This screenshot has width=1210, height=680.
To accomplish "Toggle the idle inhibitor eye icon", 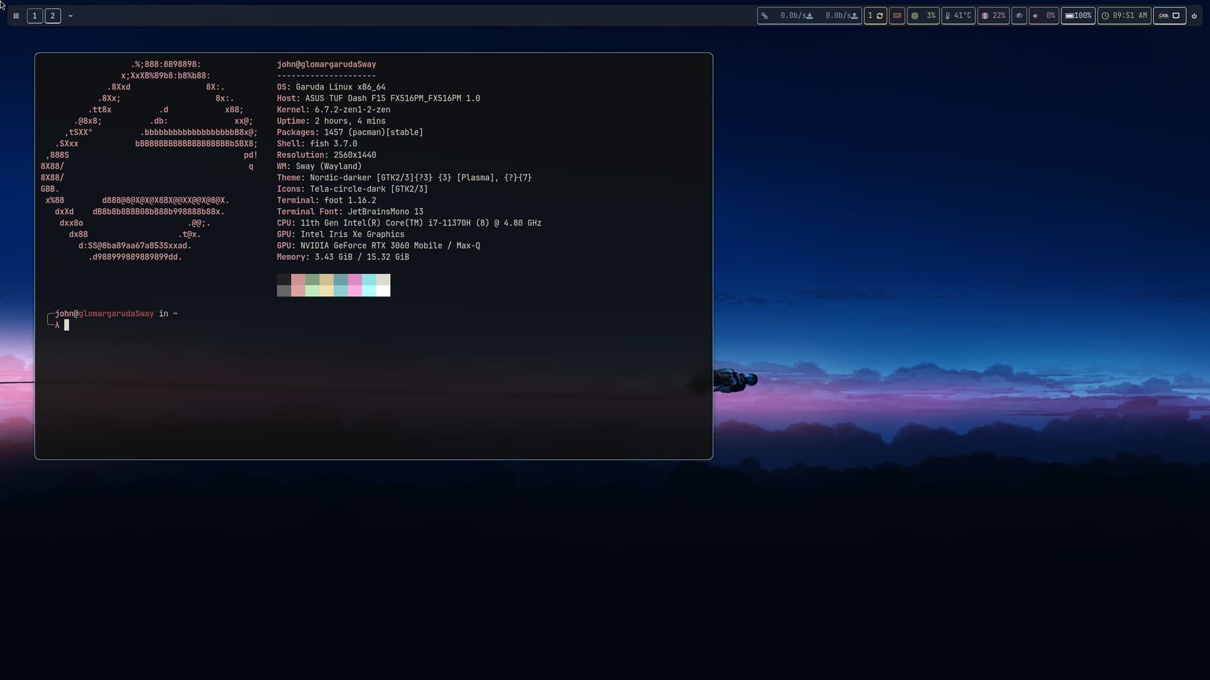I will pos(1019,16).
